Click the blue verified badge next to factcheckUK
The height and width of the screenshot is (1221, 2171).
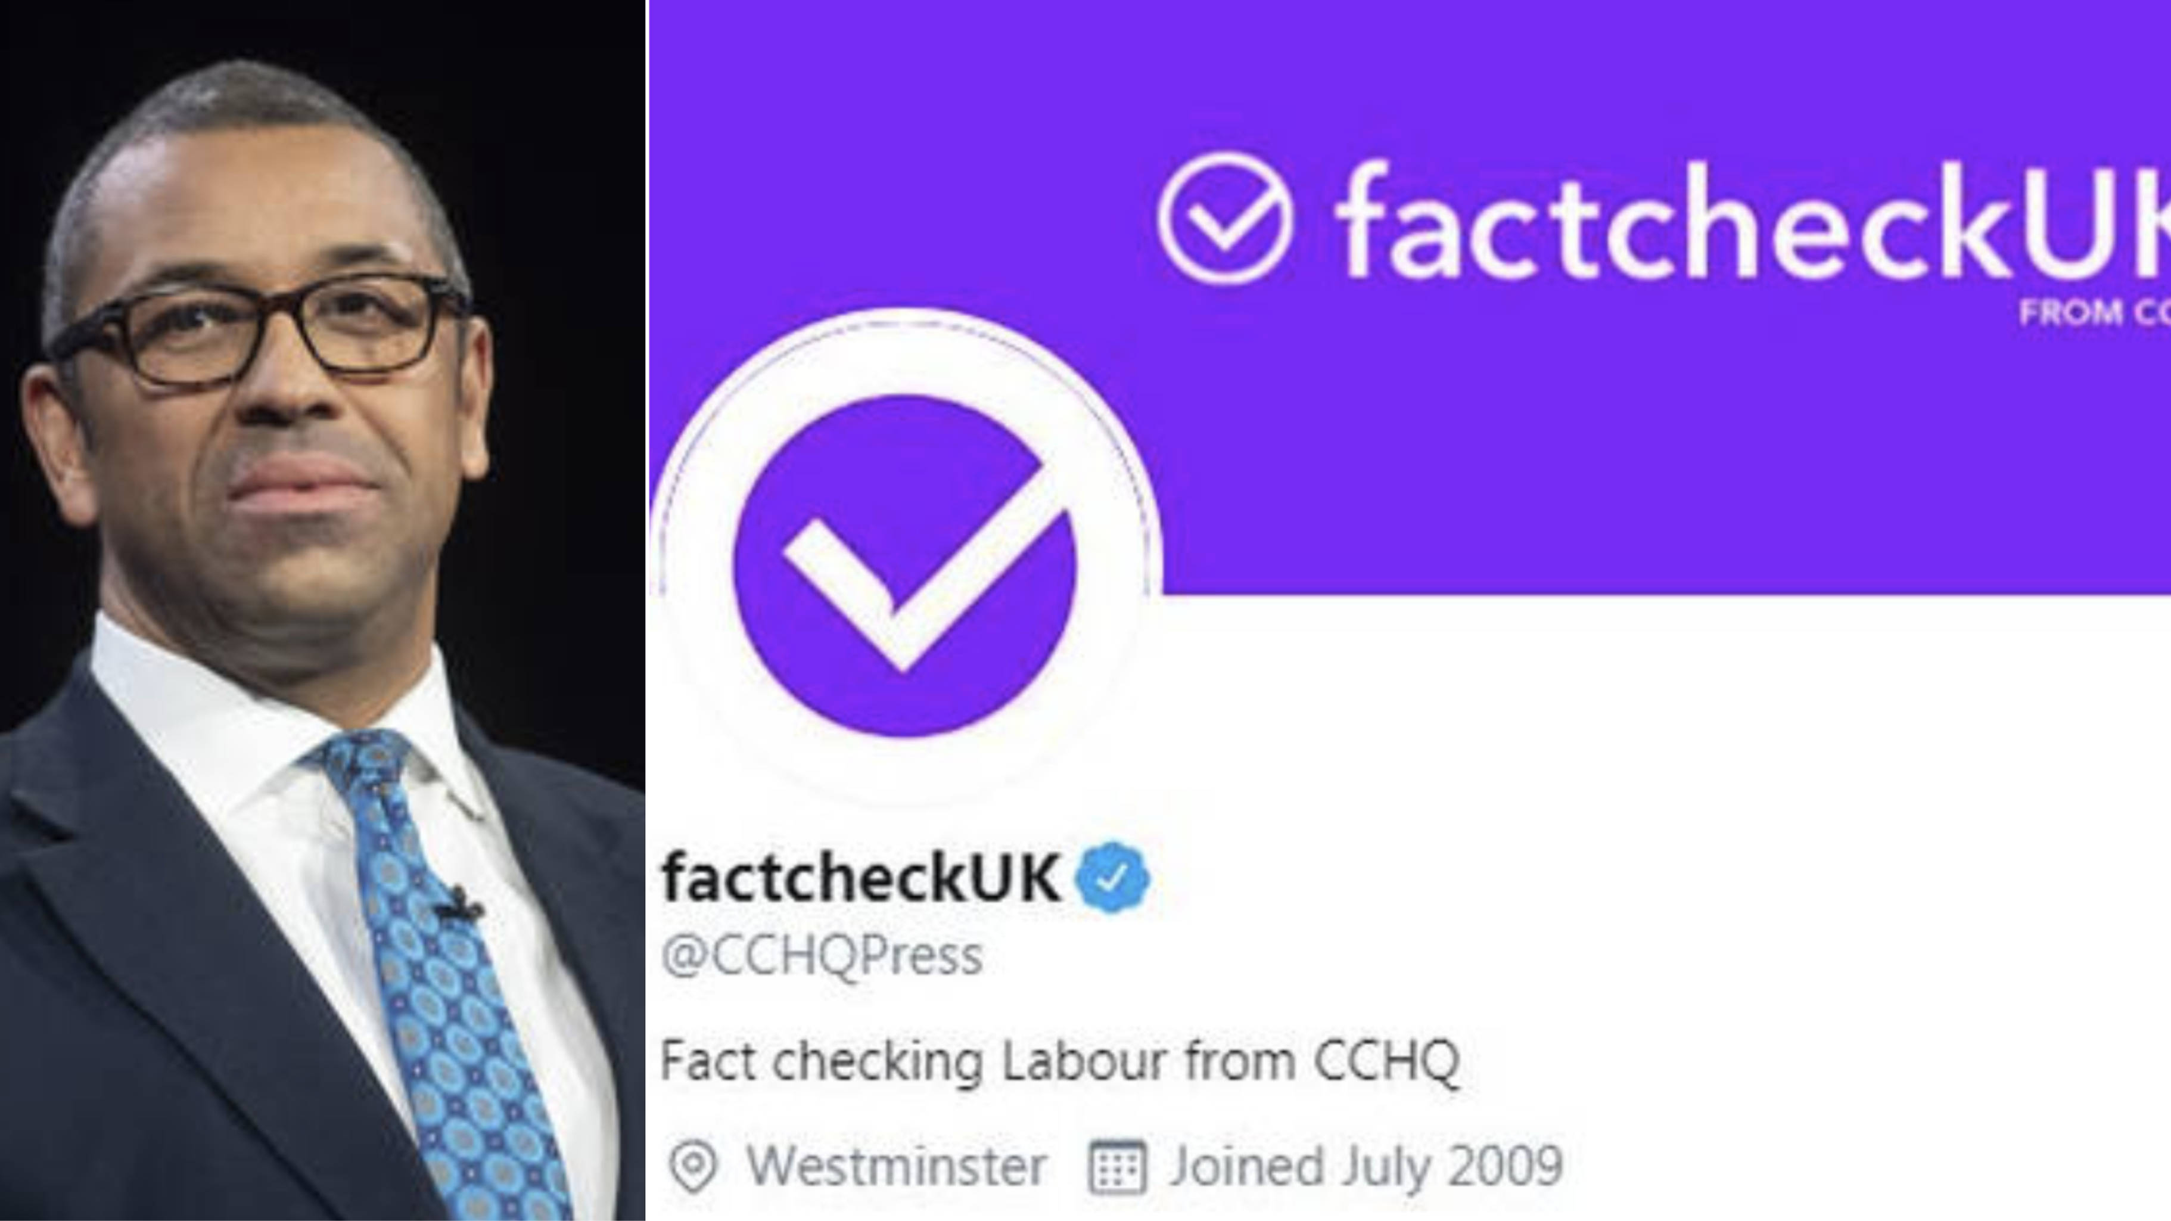[x=1112, y=878]
